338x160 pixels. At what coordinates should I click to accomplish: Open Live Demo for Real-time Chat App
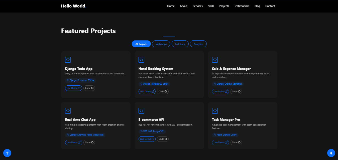pos(74,143)
